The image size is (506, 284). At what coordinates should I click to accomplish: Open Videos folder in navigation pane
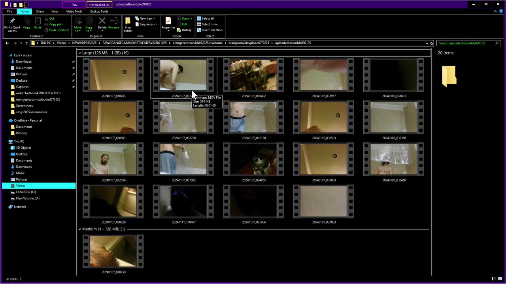click(x=39, y=186)
